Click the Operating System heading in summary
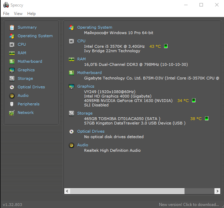 pyautogui.click(x=95, y=27)
